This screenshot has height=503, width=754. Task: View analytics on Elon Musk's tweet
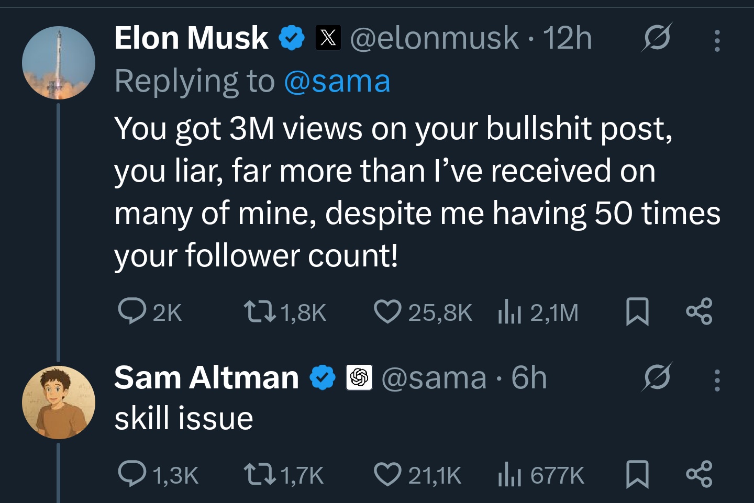pyautogui.click(x=509, y=311)
